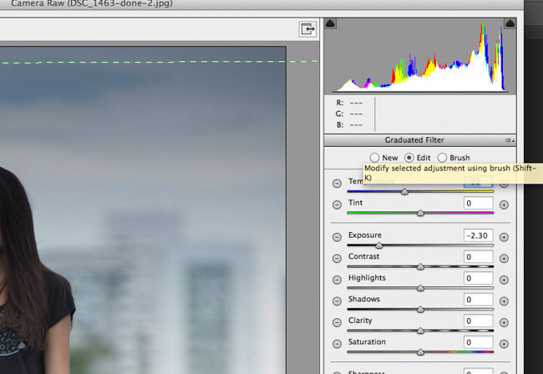Viewport: 543px width, 374px height.
Task: Focus the Clarity value field
Action: [478, 321]
